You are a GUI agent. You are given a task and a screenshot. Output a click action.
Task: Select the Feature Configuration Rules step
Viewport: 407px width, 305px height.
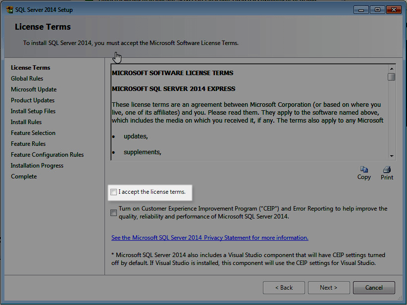point(47,154)
